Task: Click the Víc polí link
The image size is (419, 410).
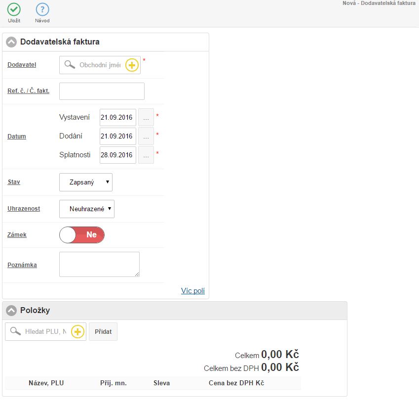Action: click(192, 291)
